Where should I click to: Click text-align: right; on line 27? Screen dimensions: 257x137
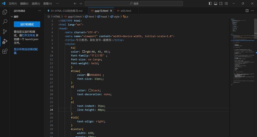91,122
